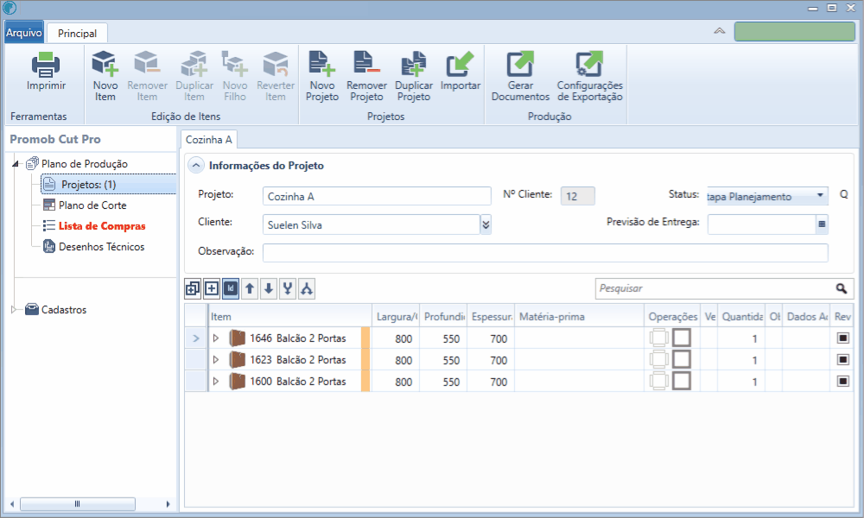Click the Imprimir printer icon

click(46, 65)
